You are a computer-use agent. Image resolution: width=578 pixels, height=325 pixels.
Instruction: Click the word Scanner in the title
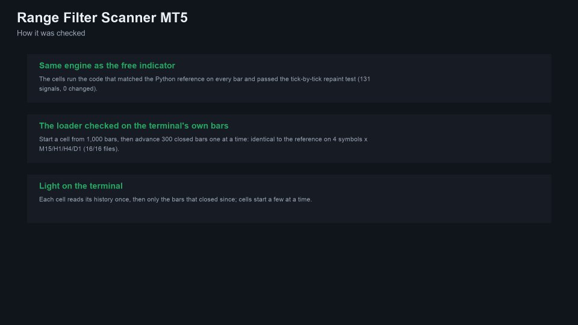click(x=129, y=17)
